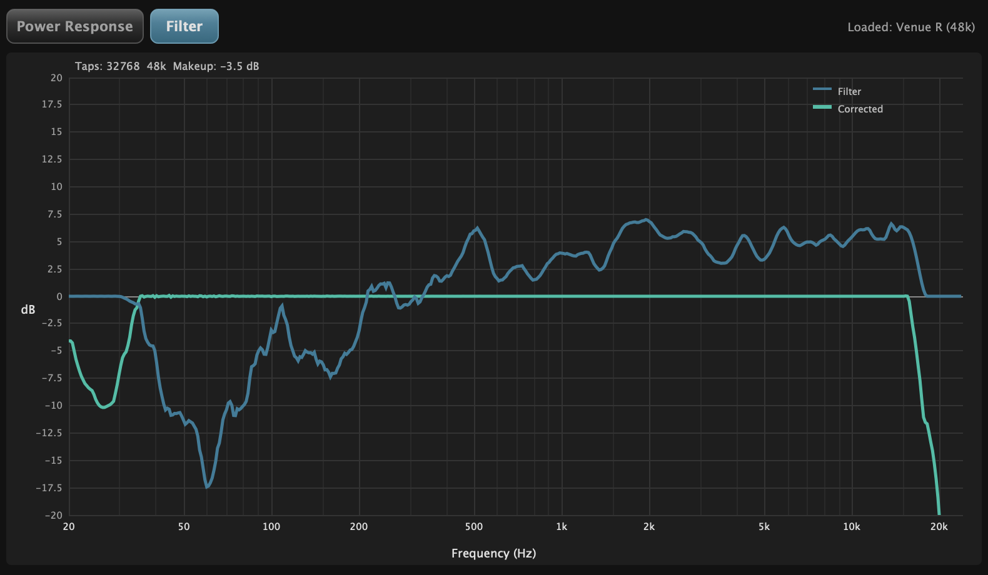Screen dimensions: 988x575
Task: Click the Makeup: -3.5 dB readout
Action: [x=216, y=66]
